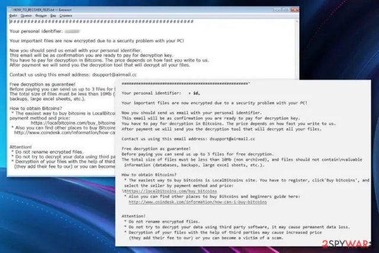This screenshot has height=253, width=379.
Task: Minimize the HOW_TO_RECOVER_FILES Notepad window
Action: (x=277, y=9)
